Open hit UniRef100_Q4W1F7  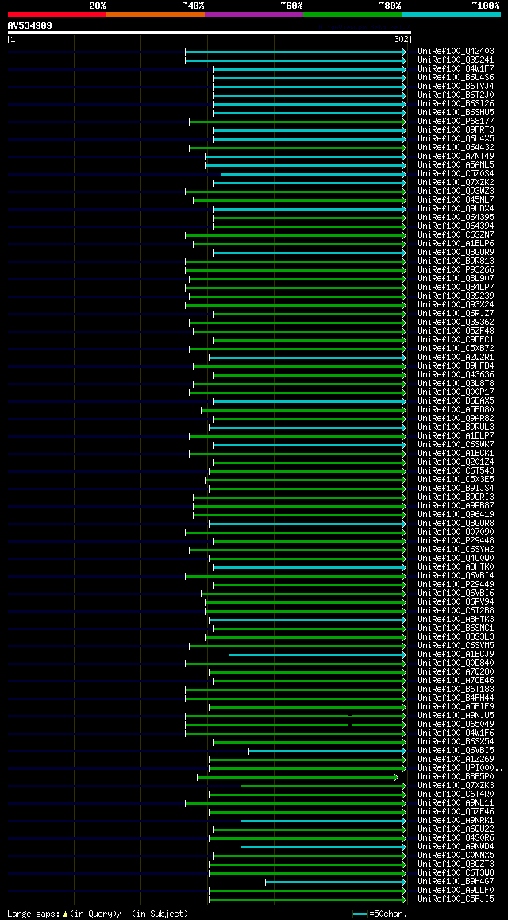coord(456,69)
